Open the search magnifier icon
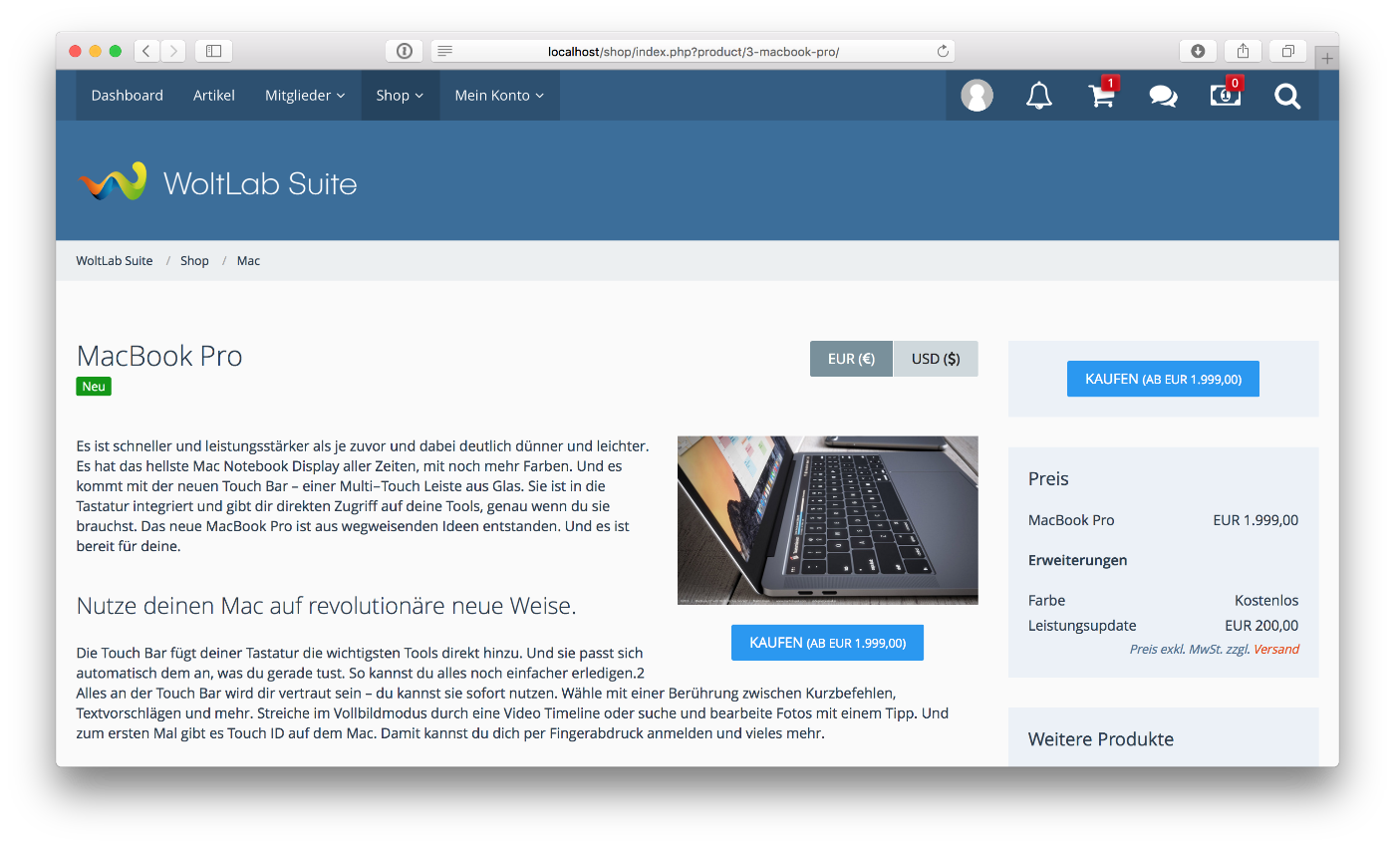The height and width of the screenshot is (847, 1395). point(1287,96)
